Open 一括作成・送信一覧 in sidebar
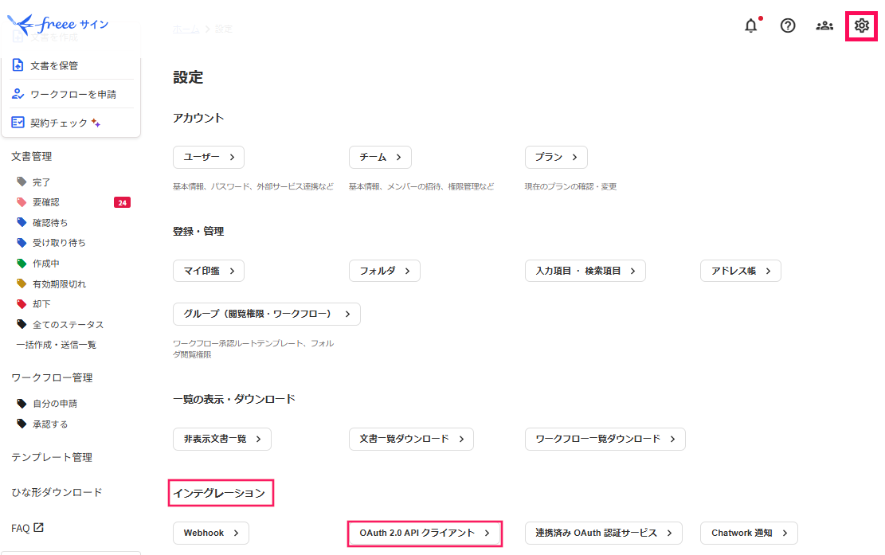Screen dimensions: 885x555 click(57, 345)
